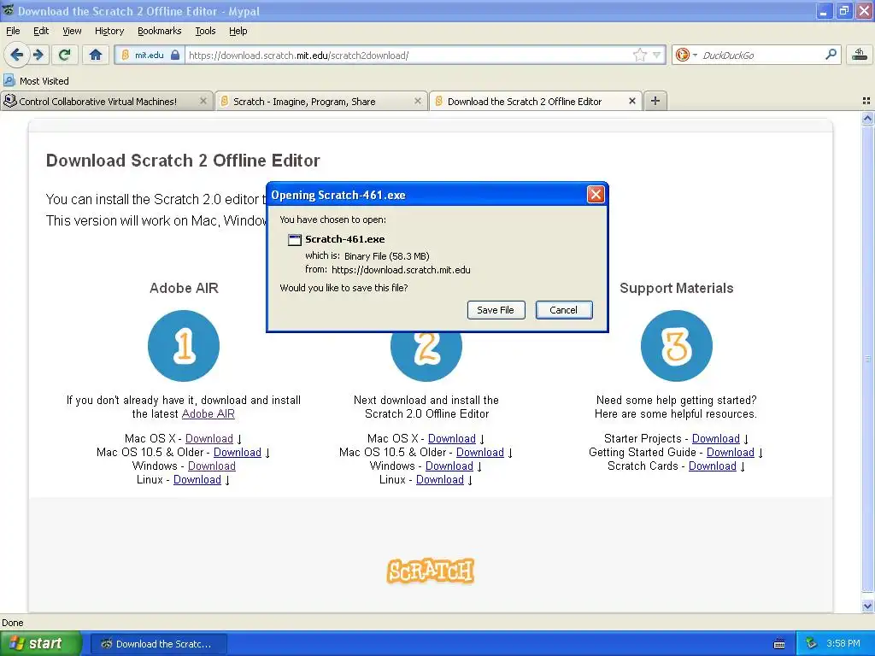
Task: Click the number 3 circle under Support Materials
Action: pyautogui.click(x=677, y=346)
